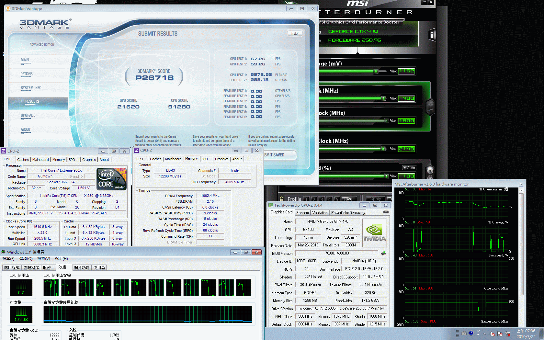Screen dimensions: 544x340
Task: Select Afterburner profile slot 1
Action: coord(306,199)
